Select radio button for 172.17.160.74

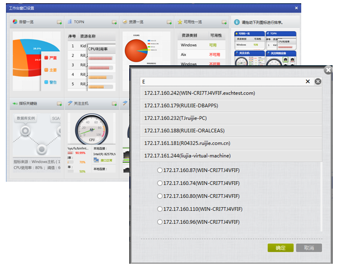pos(160,183)
